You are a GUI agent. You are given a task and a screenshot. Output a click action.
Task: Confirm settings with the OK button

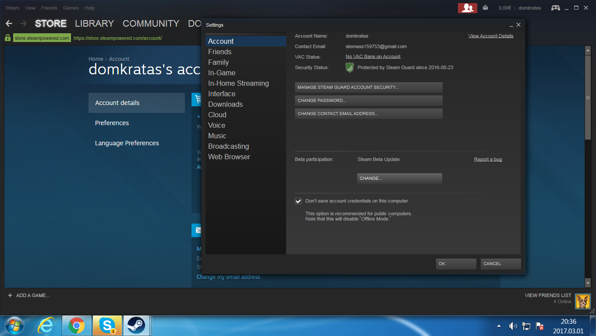(456, 264)
